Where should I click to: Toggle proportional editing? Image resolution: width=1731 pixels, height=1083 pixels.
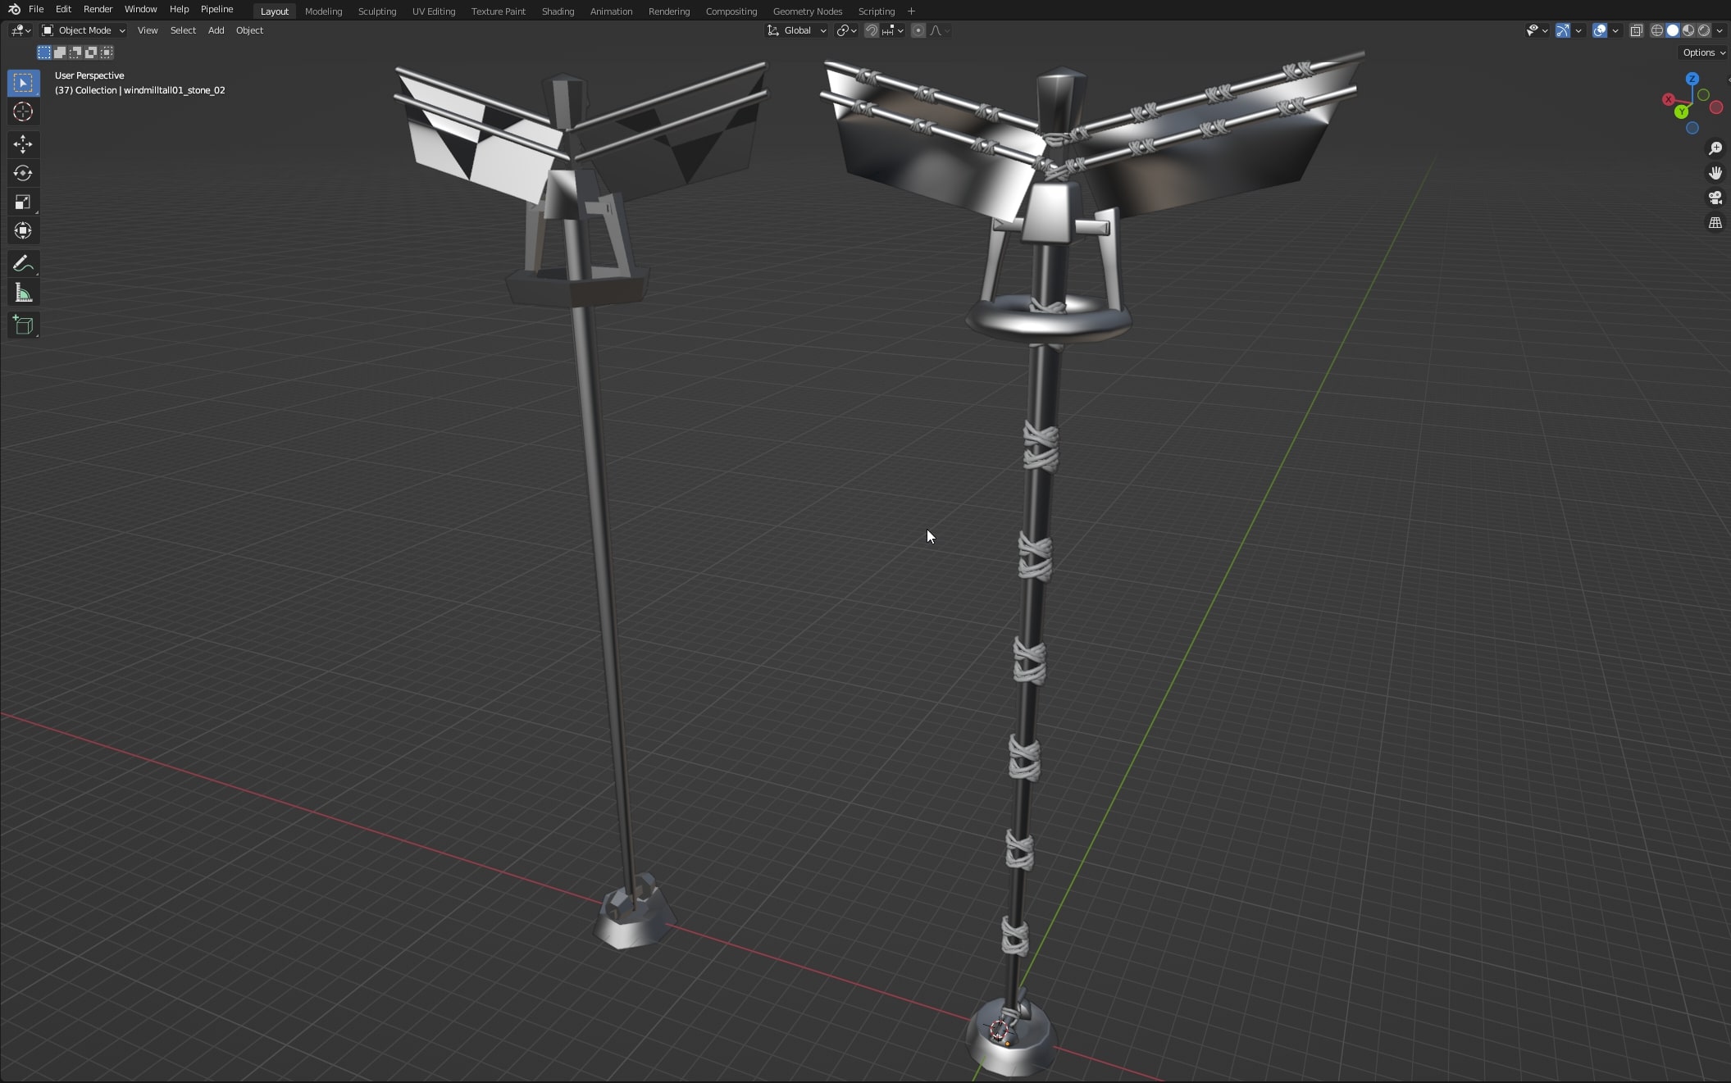click(918, 30)
